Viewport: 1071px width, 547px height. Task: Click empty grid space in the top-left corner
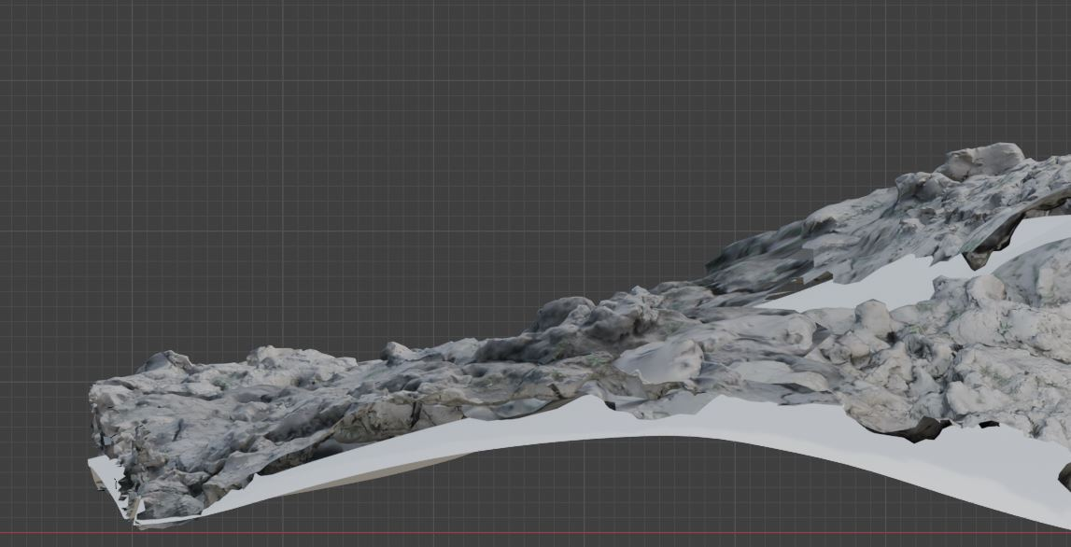(56, 47)
